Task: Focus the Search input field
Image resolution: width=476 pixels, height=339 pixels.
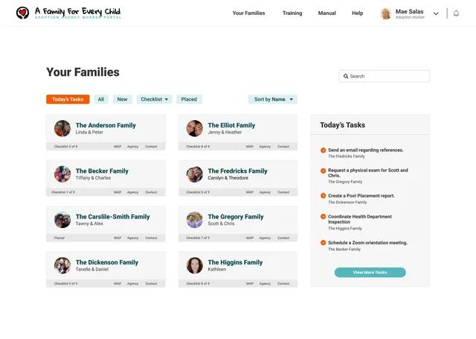Action: [x=385, y=76]
